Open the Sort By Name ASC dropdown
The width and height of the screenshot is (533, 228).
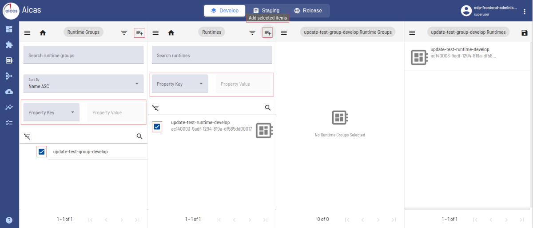(x=84, y=83)
